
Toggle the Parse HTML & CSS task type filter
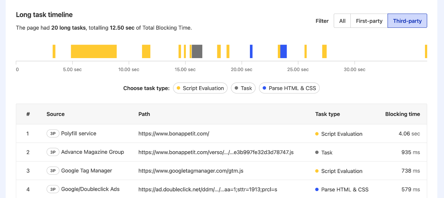coord(289,88)
